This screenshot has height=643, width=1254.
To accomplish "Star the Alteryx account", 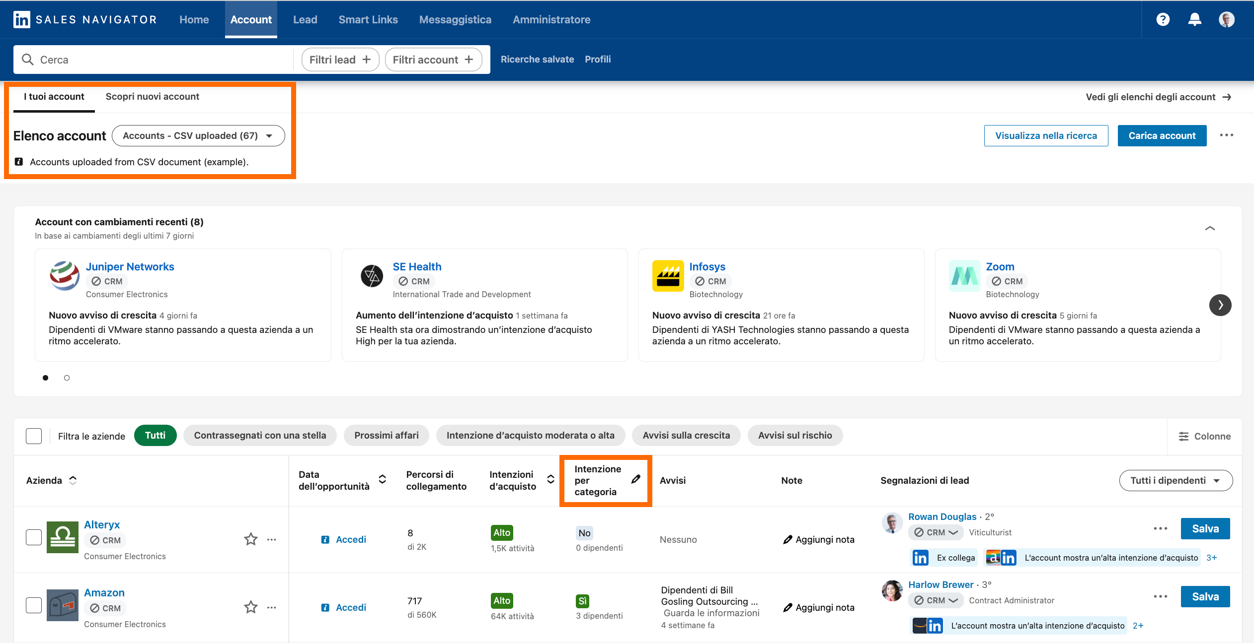I will point(251,539).
